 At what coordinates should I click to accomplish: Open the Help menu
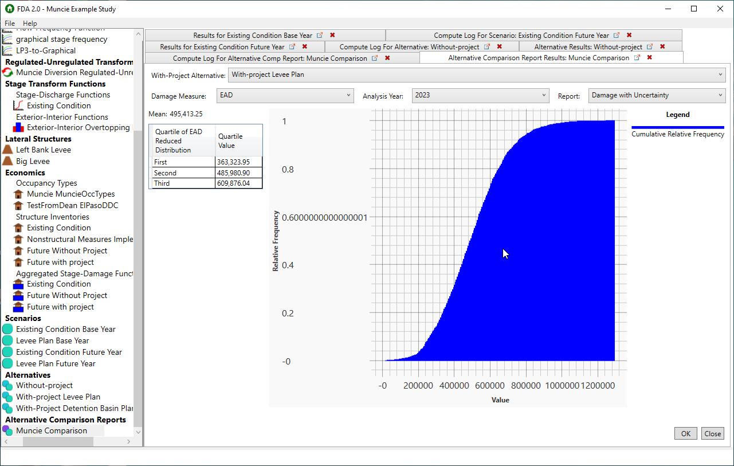click(x=29, y=23)
